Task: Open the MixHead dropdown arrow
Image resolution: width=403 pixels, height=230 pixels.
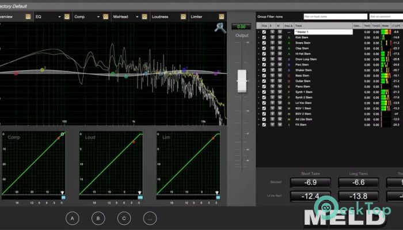Action: (137, 17)
